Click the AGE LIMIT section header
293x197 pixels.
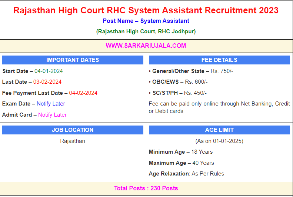click(219, 130)
